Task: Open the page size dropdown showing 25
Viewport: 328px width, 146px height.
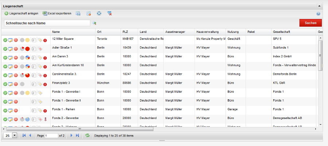Action: point(15,135)
